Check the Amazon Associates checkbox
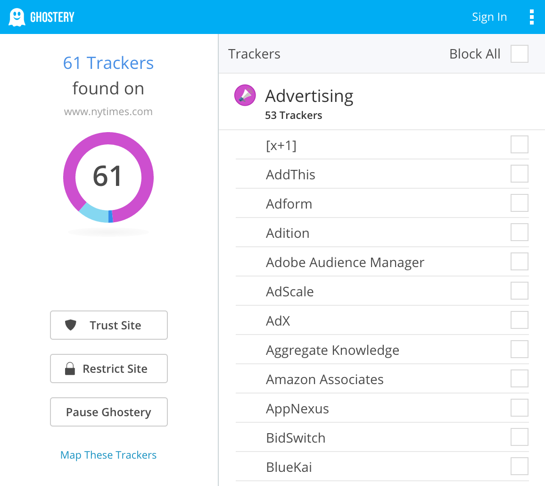Viewport: 545px width, 486px height. 519,378
